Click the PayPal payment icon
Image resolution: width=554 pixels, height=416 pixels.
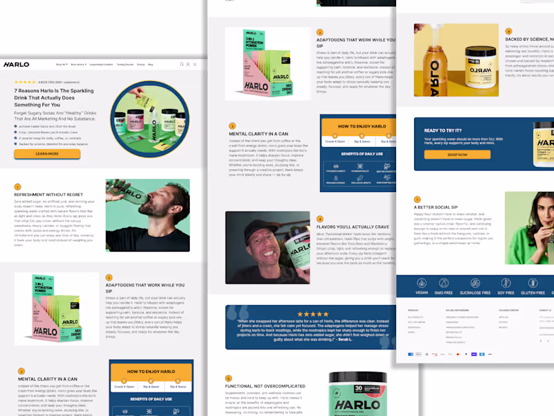(465, 354)
